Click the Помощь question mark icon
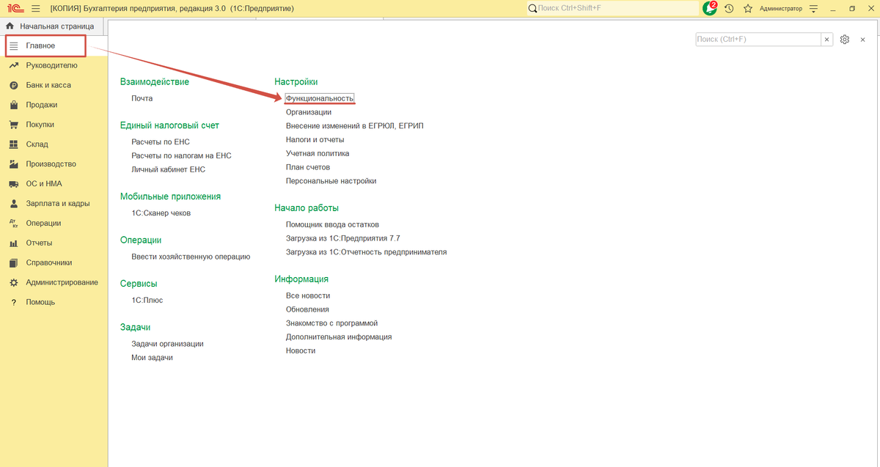Viewport: 880px width, 467px height. pos(13,302)
